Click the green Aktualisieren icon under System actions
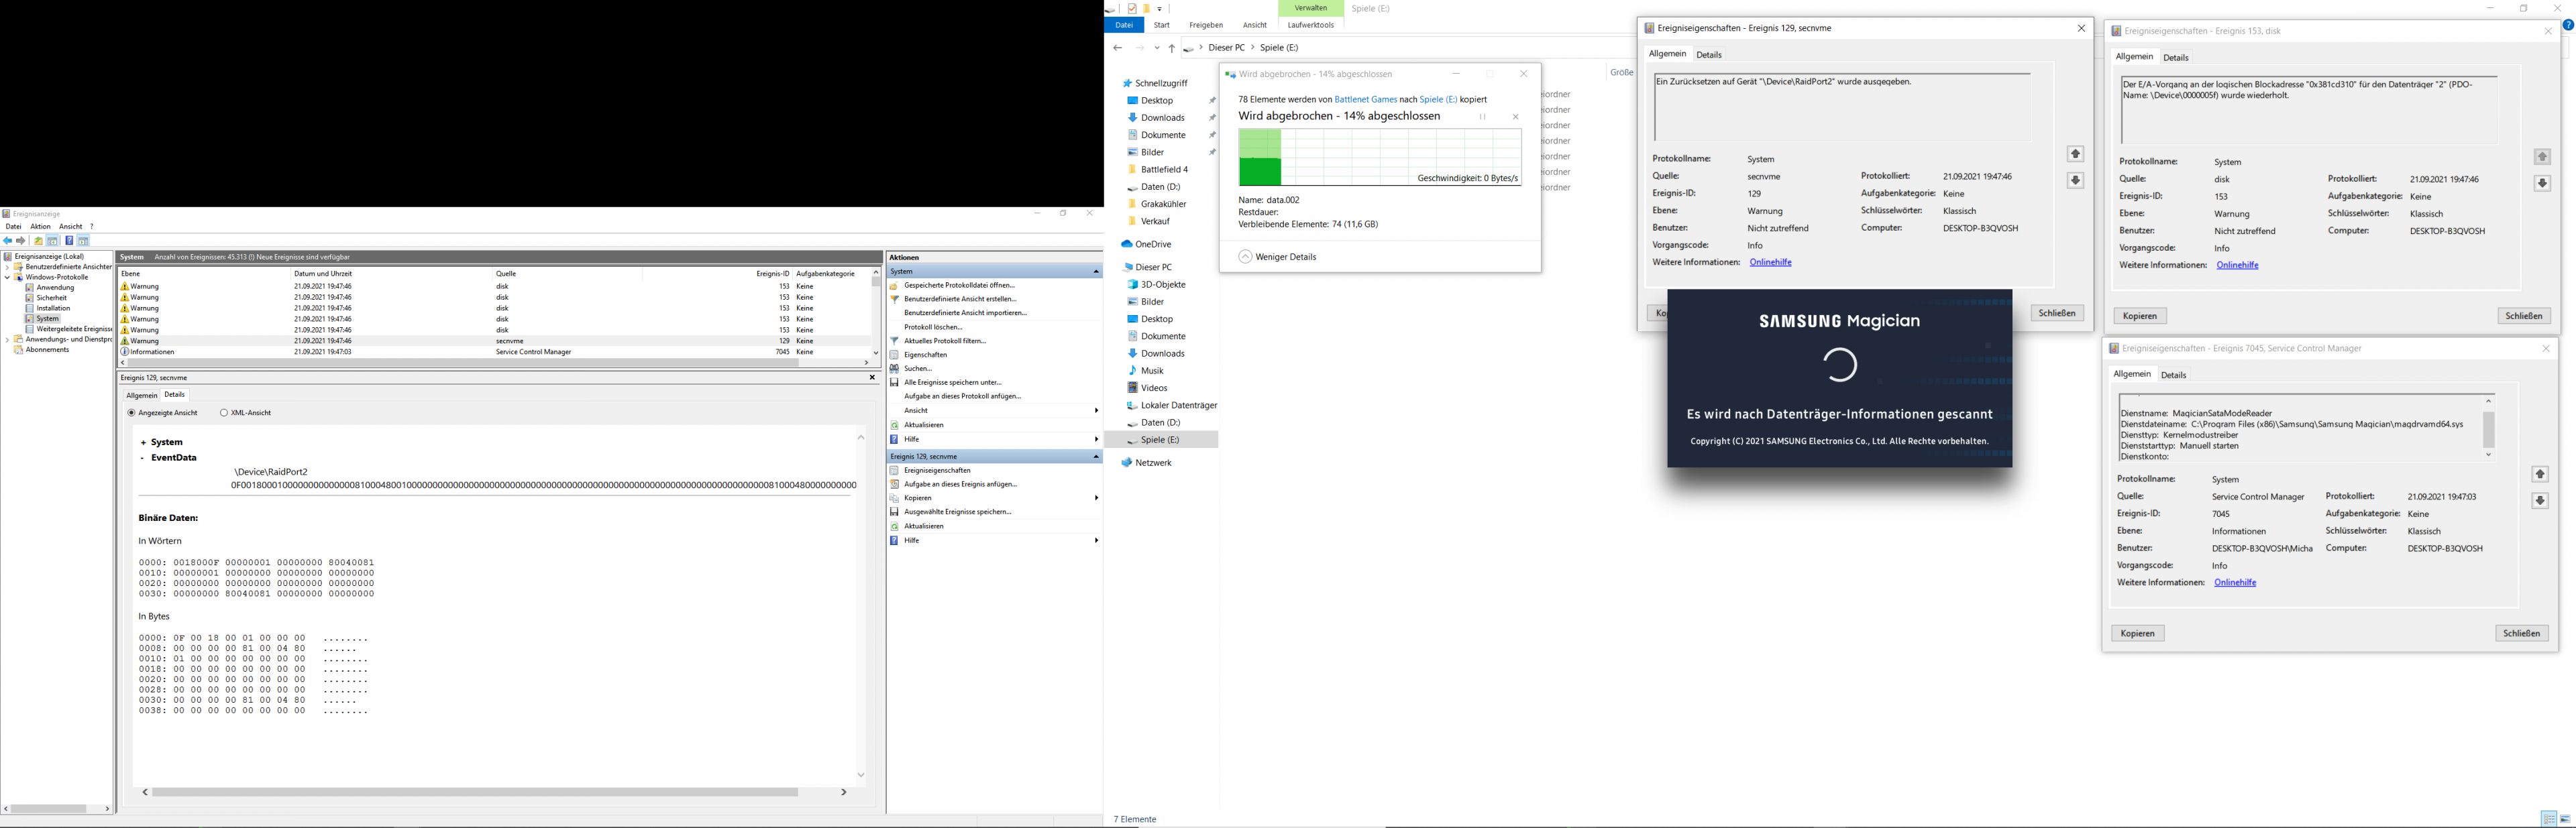Screen dimensions: 2576x828 tap(894, 425)
